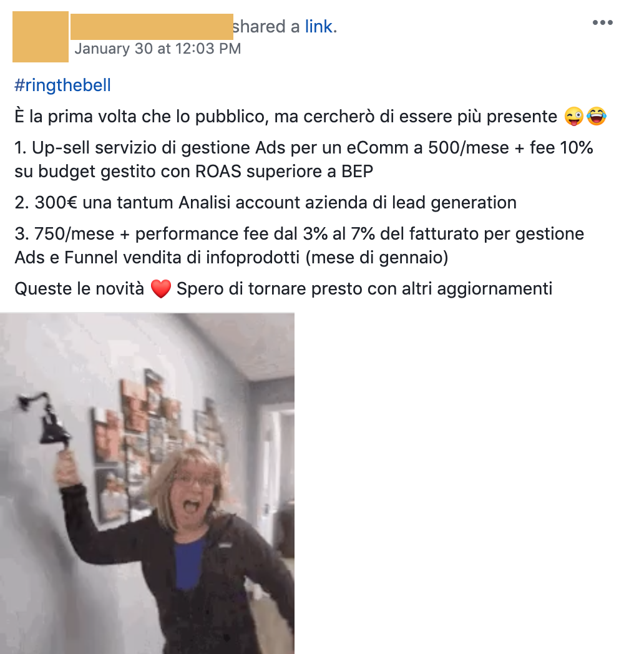
Task: Open the post author's name
Action: [152, 27]
